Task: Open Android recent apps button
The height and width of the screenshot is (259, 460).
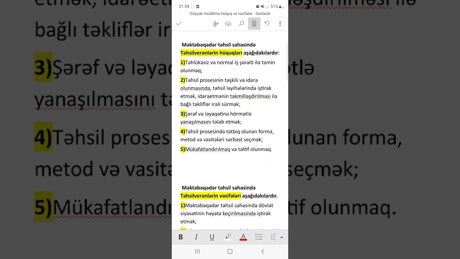Action: (197, 251)
